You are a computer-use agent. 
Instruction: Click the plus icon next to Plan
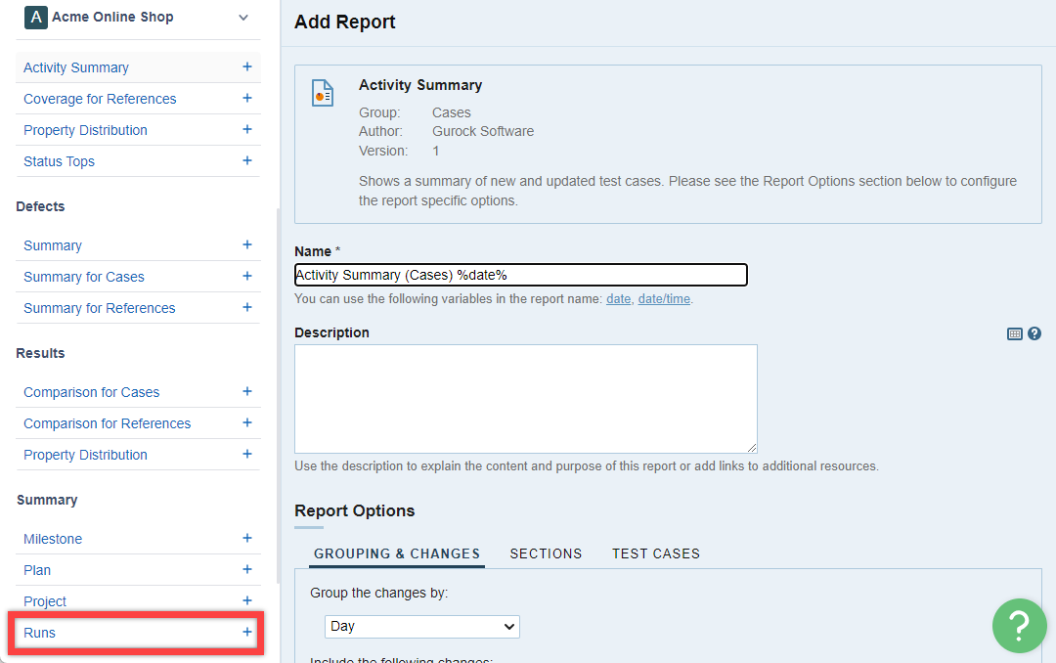(x=246, y=570)
